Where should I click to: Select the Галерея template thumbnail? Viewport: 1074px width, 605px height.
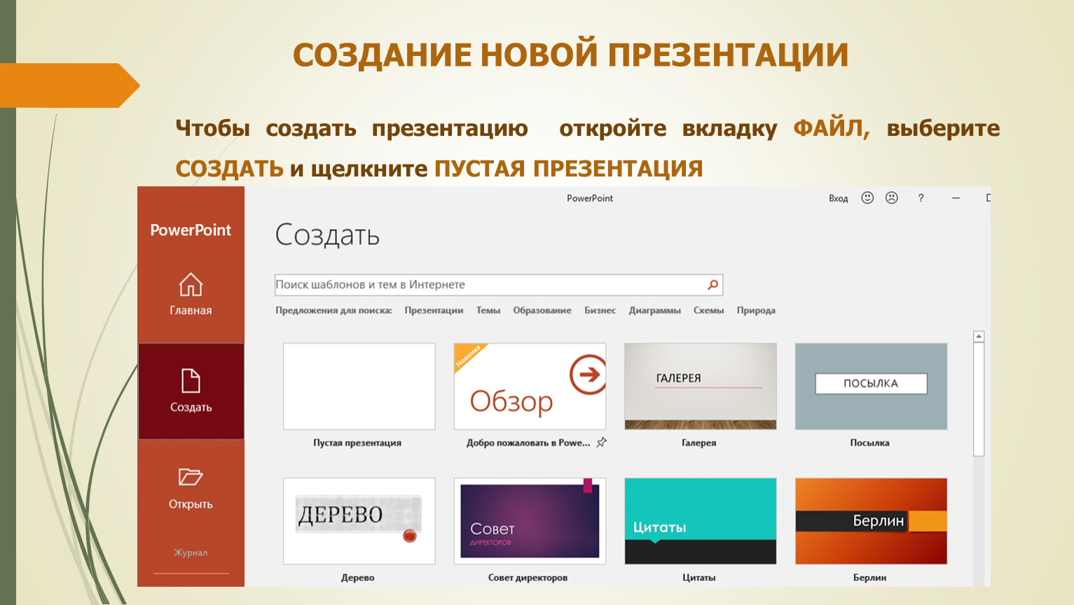click(700, 387)
